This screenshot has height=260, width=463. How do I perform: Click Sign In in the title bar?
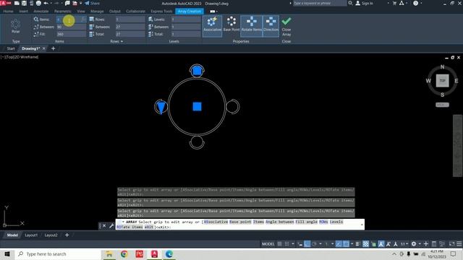pyautogui.click(x=367, y=3)
